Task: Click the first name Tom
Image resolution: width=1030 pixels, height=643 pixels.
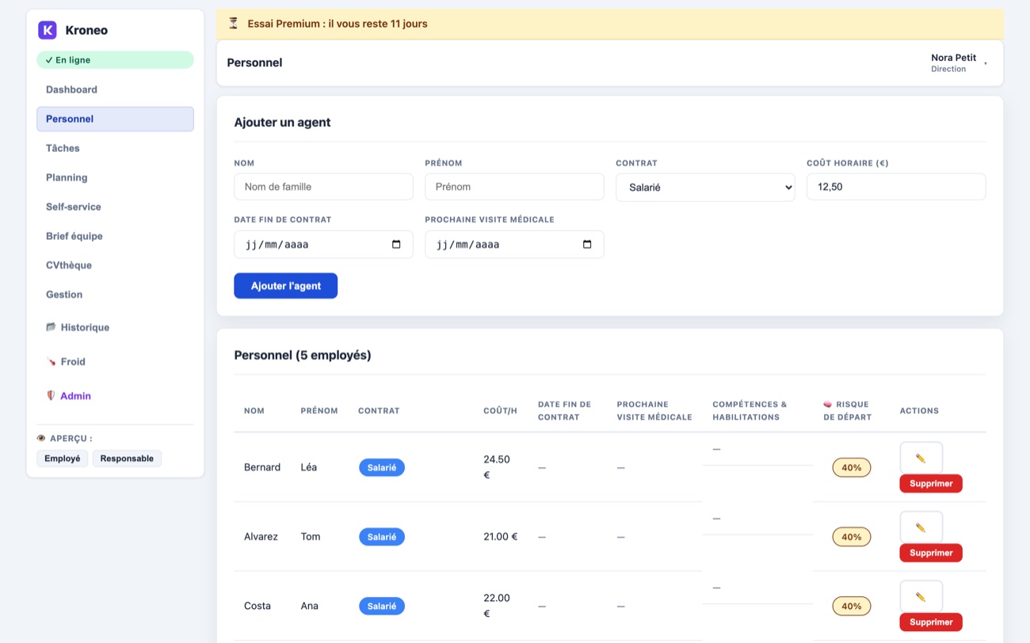Action: [x=311, y=537]
